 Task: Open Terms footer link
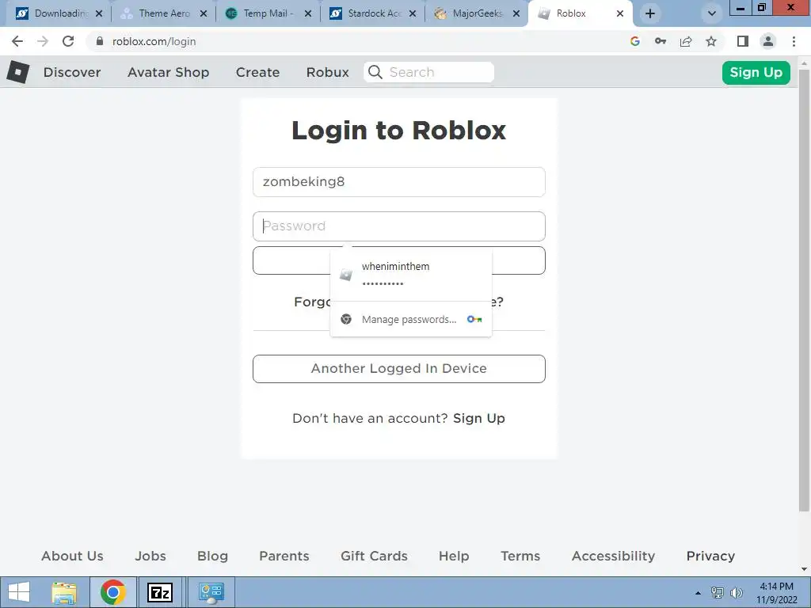click(520, 556)
